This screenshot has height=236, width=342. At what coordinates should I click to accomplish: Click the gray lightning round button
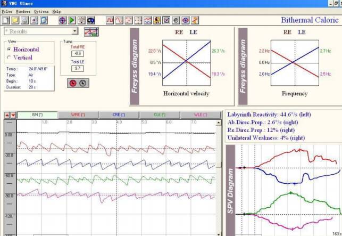click(82, 83)
